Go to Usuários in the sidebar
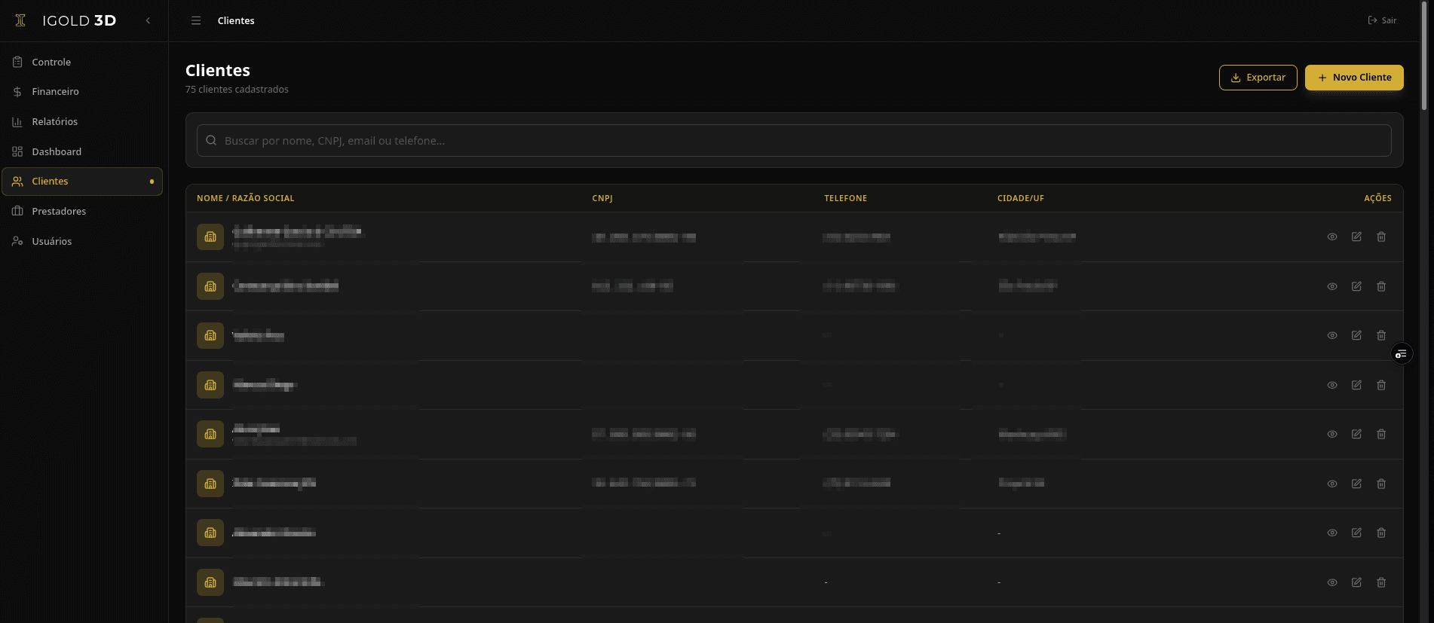The image size is (1434, 623). (82, 241)
